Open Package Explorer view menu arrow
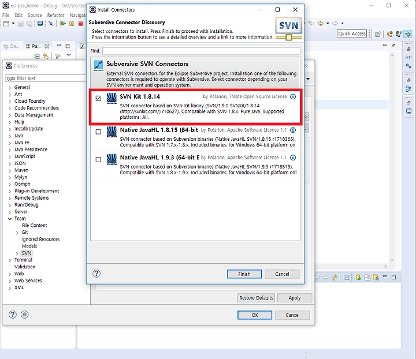Image resolution: width=416 pixels, height=359 pixels. (x=69, y=55)
